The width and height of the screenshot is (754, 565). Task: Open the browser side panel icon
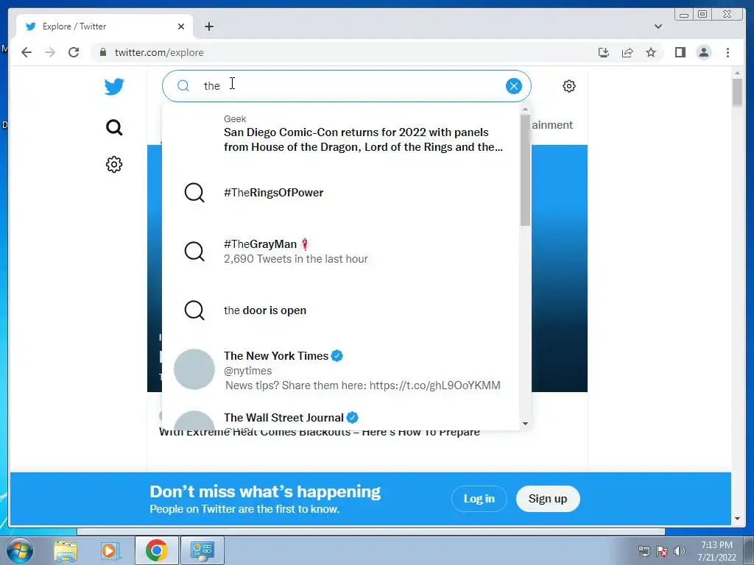(680, 52)
